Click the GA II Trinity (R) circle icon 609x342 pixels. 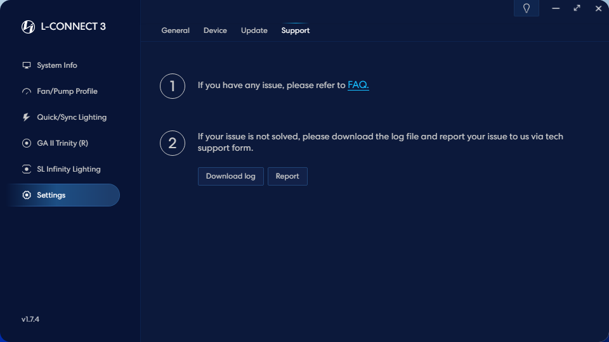[x=27, y=143]
